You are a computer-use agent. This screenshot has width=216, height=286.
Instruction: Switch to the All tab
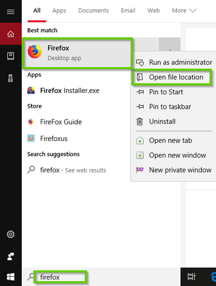tap(37, 11)
